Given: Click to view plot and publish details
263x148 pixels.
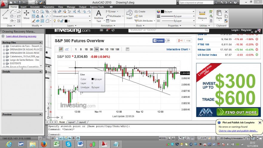Looking at the screenshot, I should [238, 131].
